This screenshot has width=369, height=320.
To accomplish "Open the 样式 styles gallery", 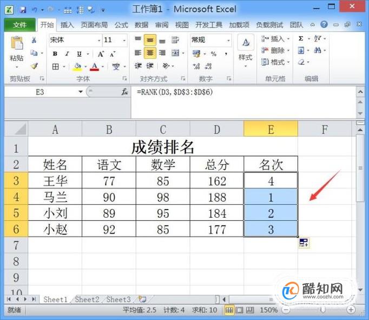I will point(246,51).
